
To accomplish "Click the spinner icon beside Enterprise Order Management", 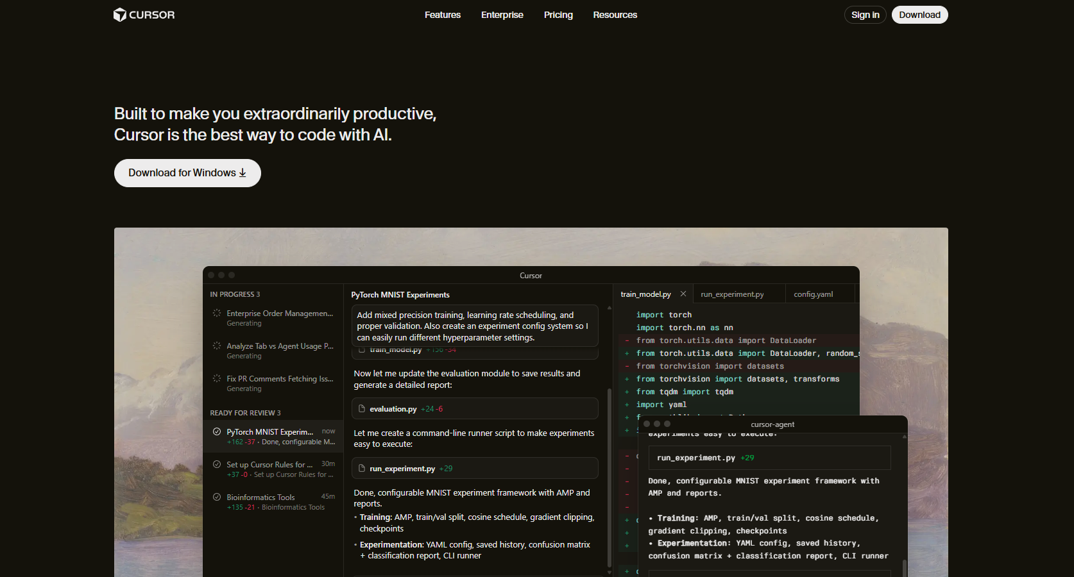I will pyautogui.click(x=216, y=314).
